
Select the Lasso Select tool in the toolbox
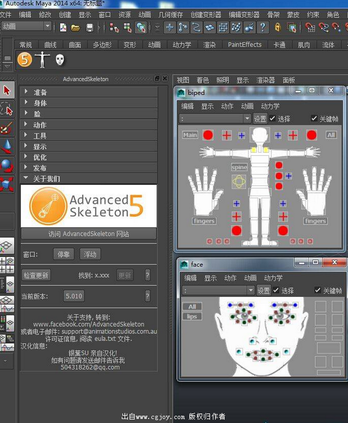[7, 109]
